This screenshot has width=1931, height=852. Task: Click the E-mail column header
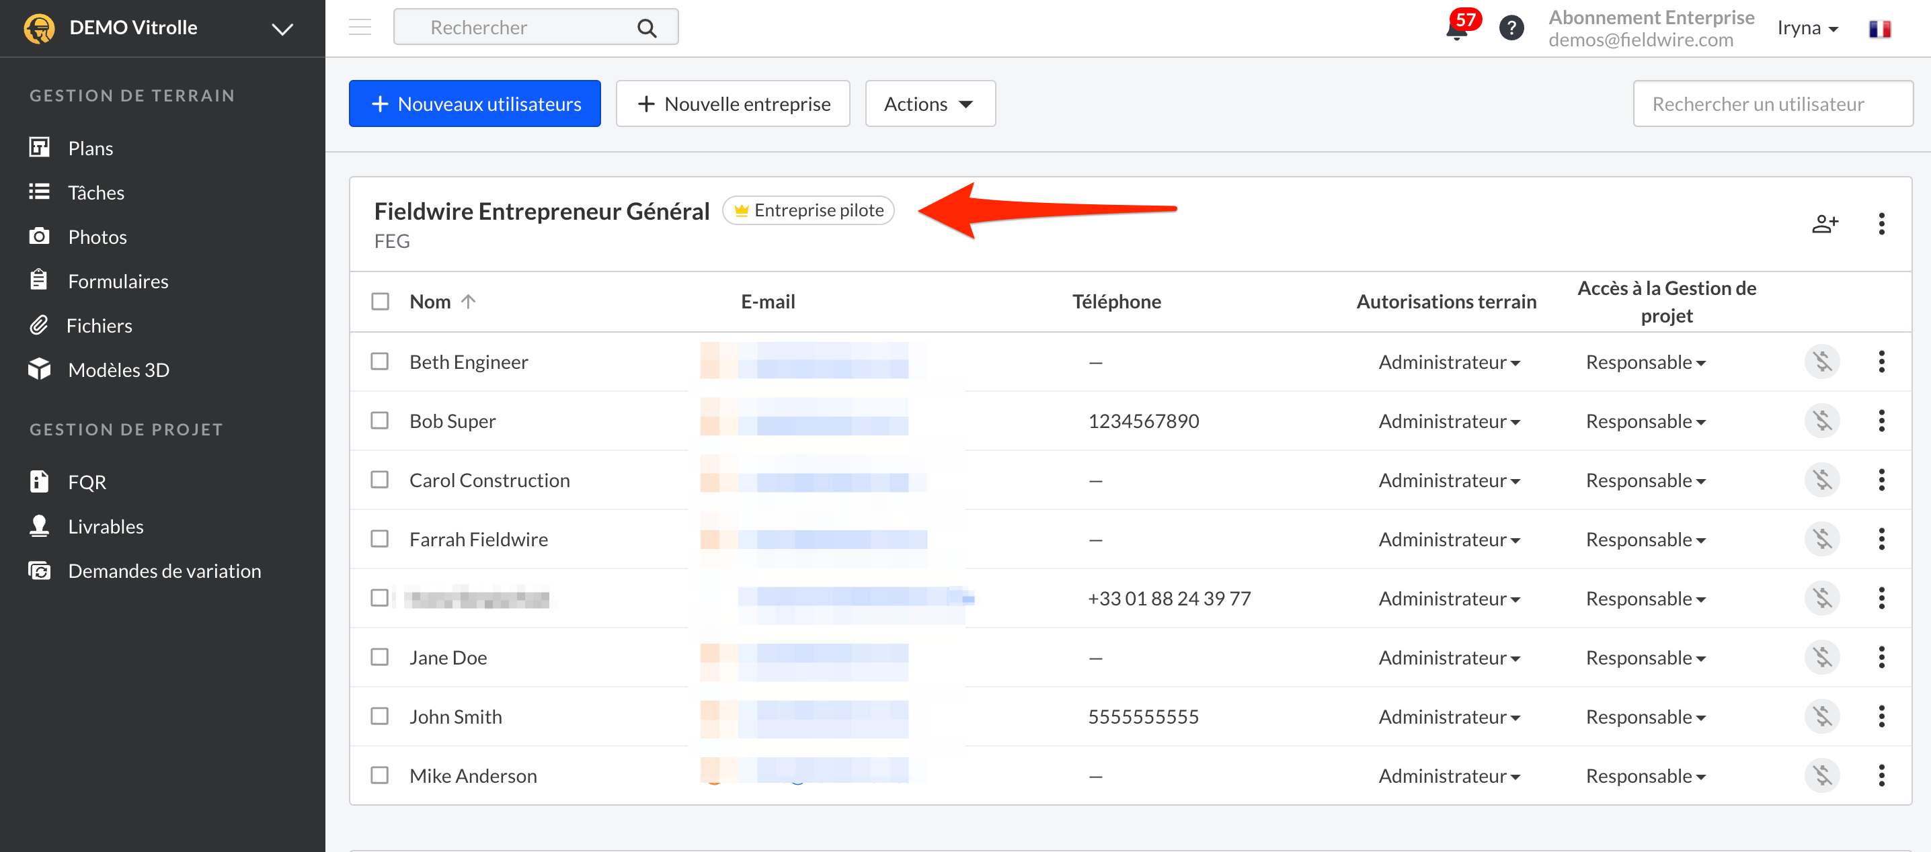click(x=768, y=302)
